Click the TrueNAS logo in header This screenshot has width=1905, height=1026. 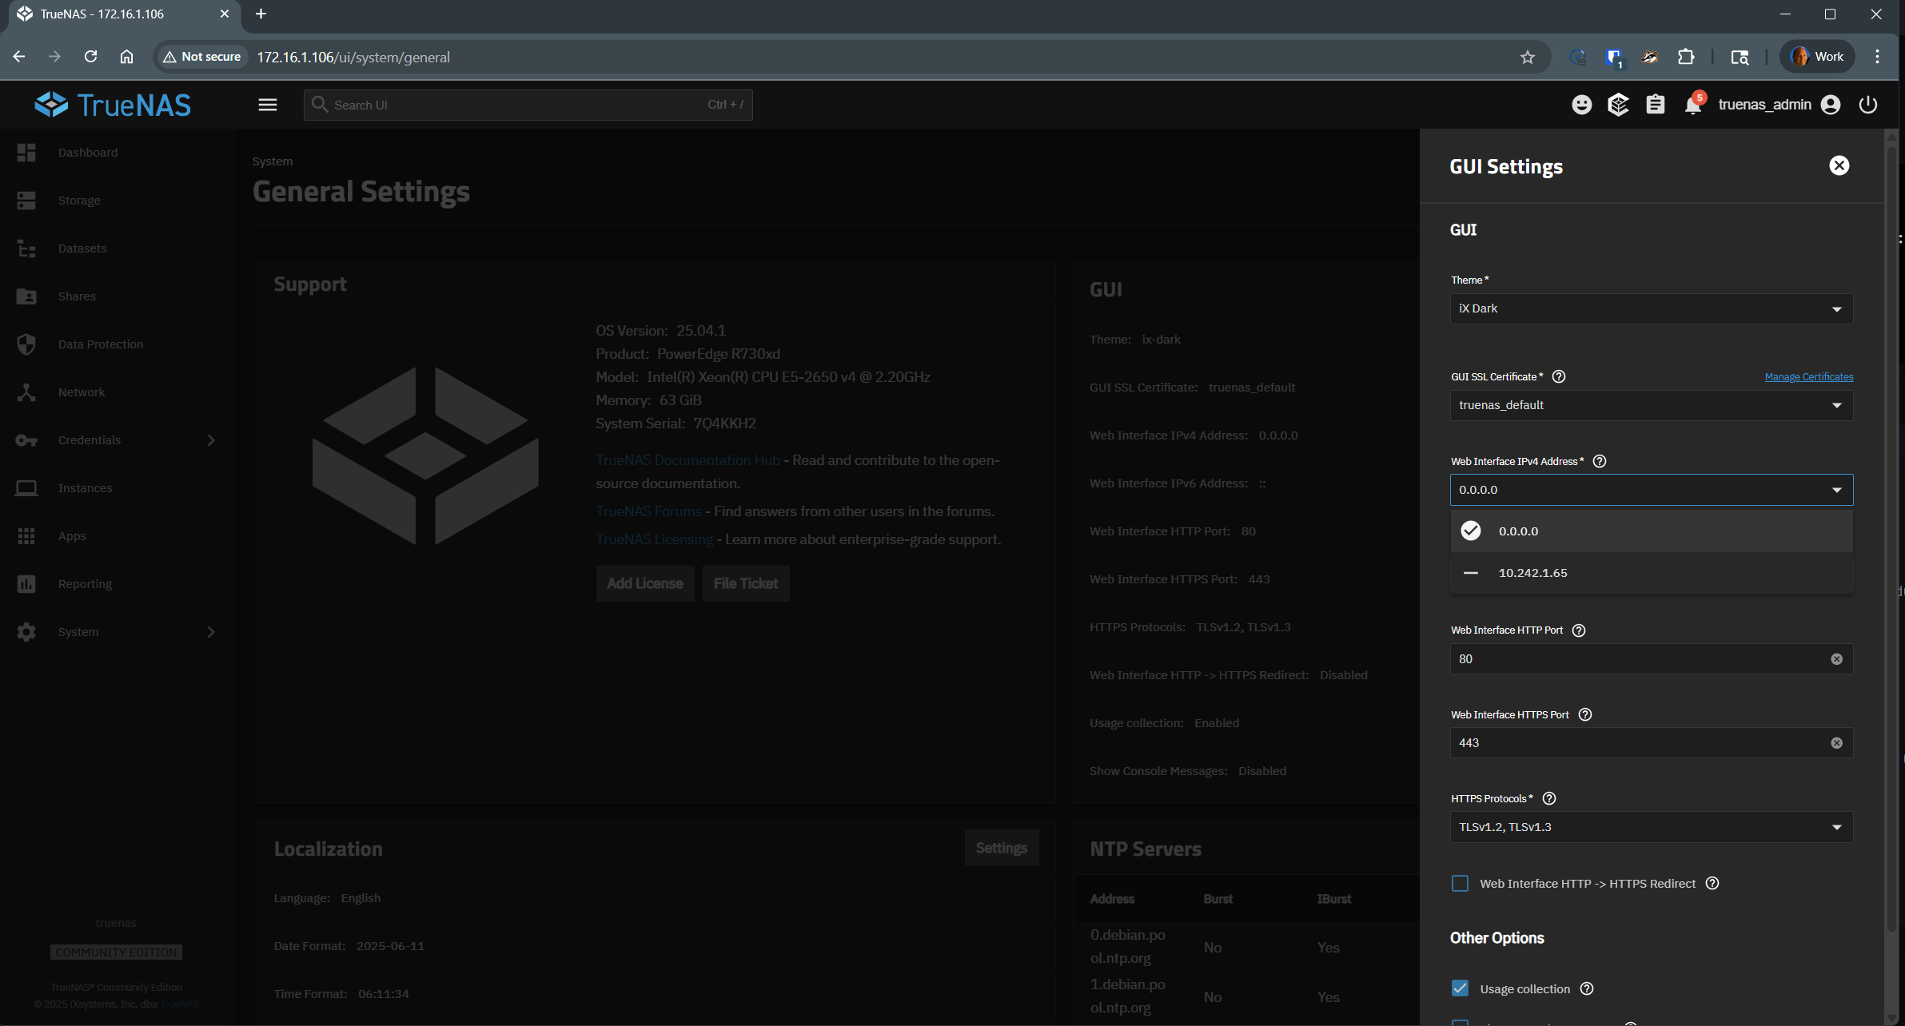[x=113, y=105]
